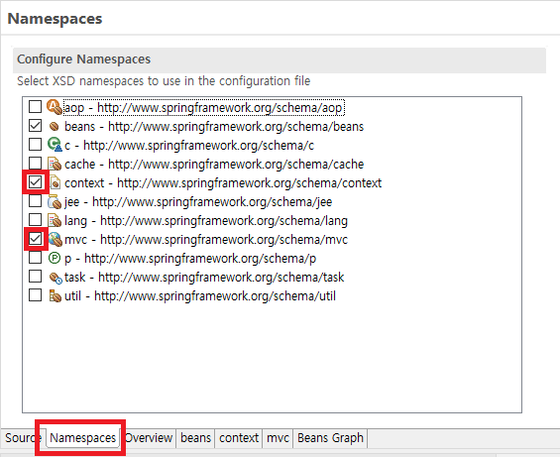The height and width of the screenshot is (457, 560).
Task: Select the task schema URL row text
Action: coord(204,277)
